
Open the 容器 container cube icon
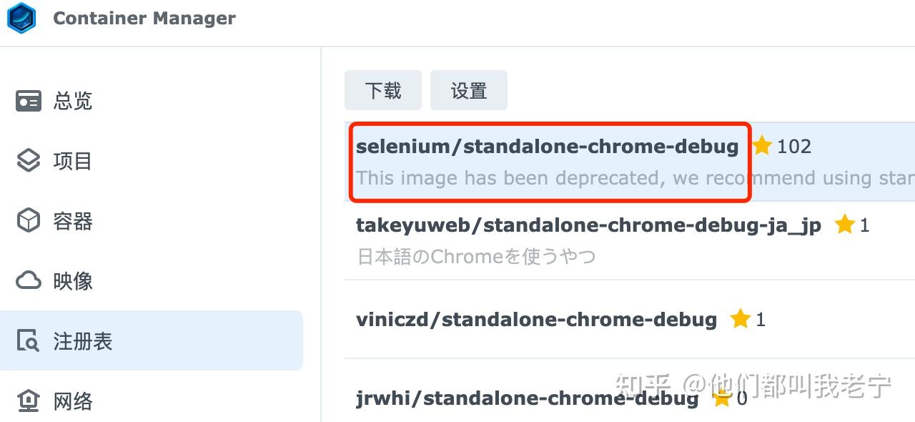coord(29,221)
